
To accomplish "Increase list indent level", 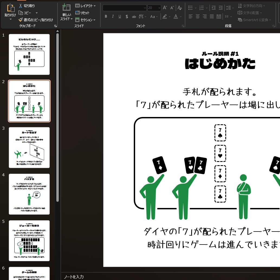I will click(221, 8).
